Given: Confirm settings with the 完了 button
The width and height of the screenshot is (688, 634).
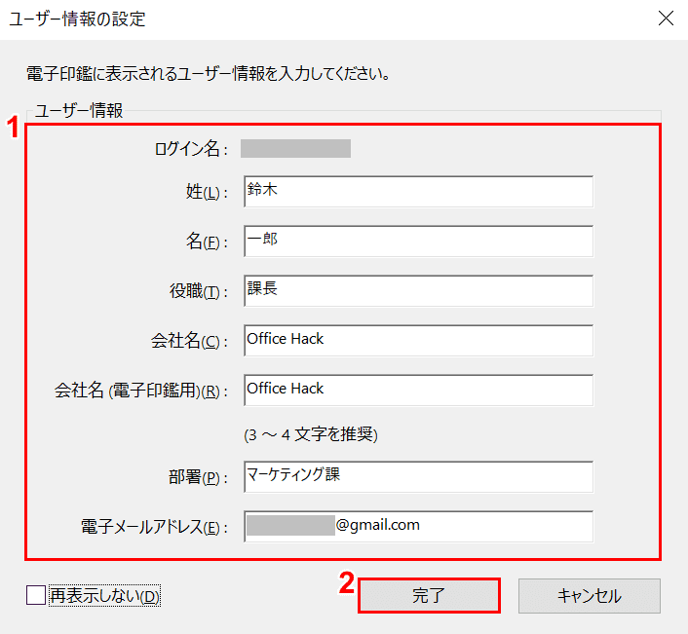Looking at the screenshot, I should click(x=429, y=595).
